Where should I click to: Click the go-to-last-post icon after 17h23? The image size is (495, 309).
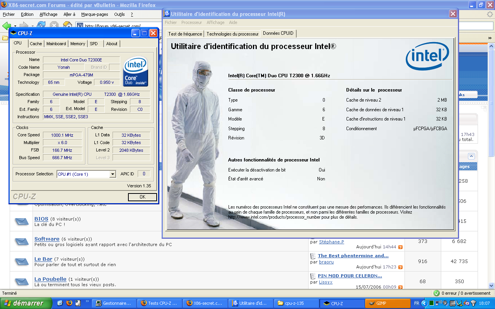click(x=401, y=267)
